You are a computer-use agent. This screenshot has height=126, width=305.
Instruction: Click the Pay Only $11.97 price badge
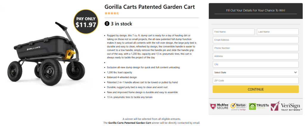coord(86,22)
